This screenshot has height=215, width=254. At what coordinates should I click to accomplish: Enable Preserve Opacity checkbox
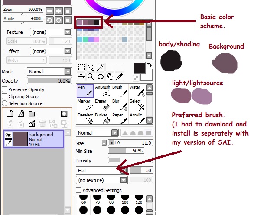4,89
